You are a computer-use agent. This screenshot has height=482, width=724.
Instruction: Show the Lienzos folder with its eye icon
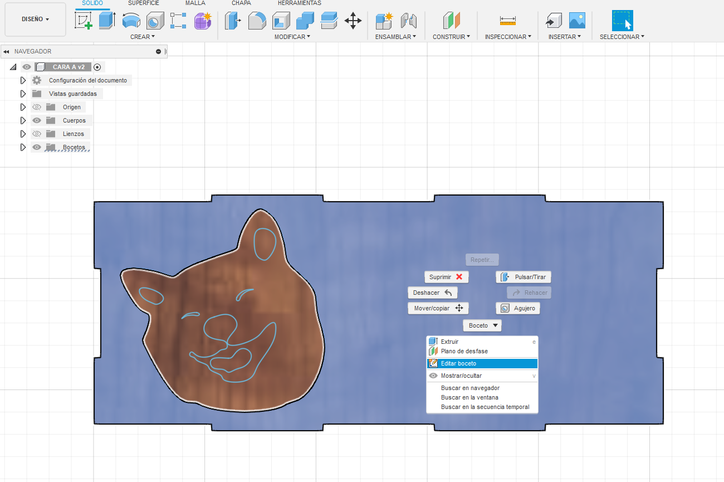coord(37,134)
